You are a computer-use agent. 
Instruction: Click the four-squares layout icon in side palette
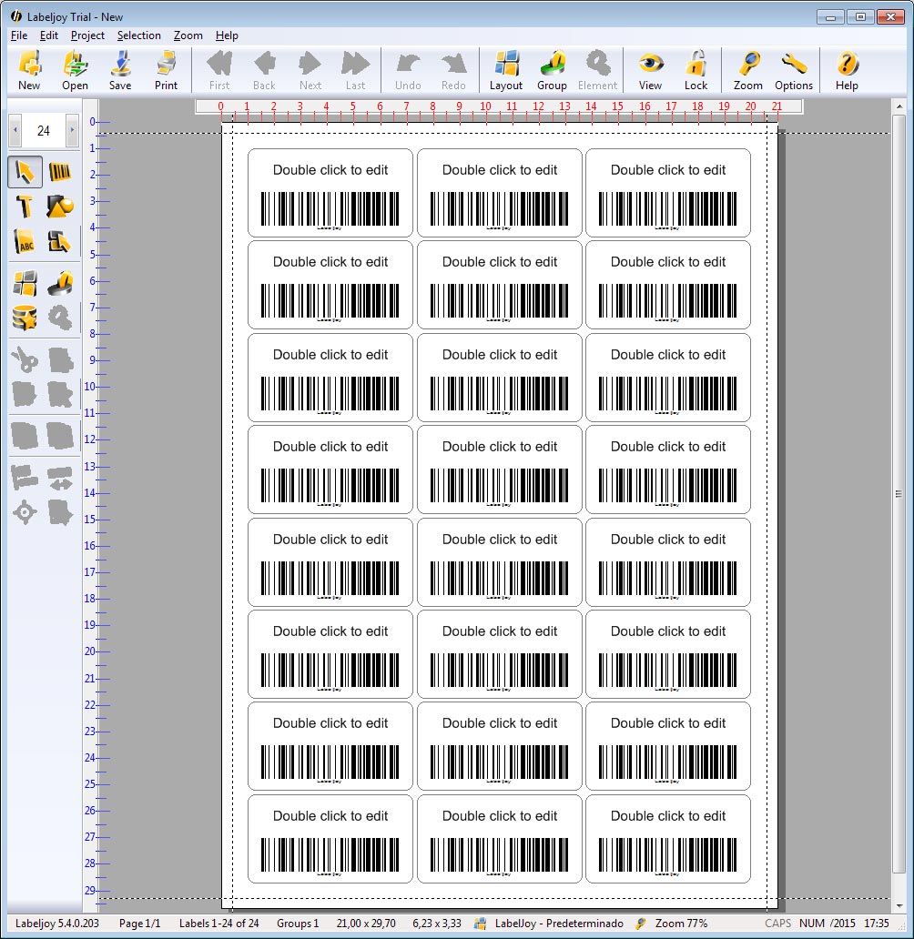(x=25, y=283)
